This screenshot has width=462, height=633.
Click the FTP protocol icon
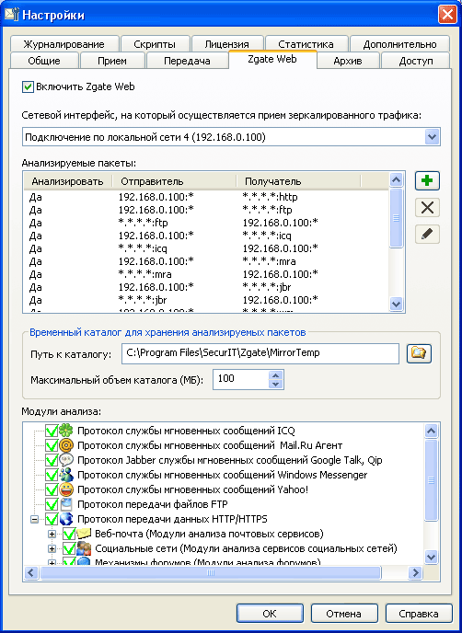pyautogui.click(x=66, y=504)
